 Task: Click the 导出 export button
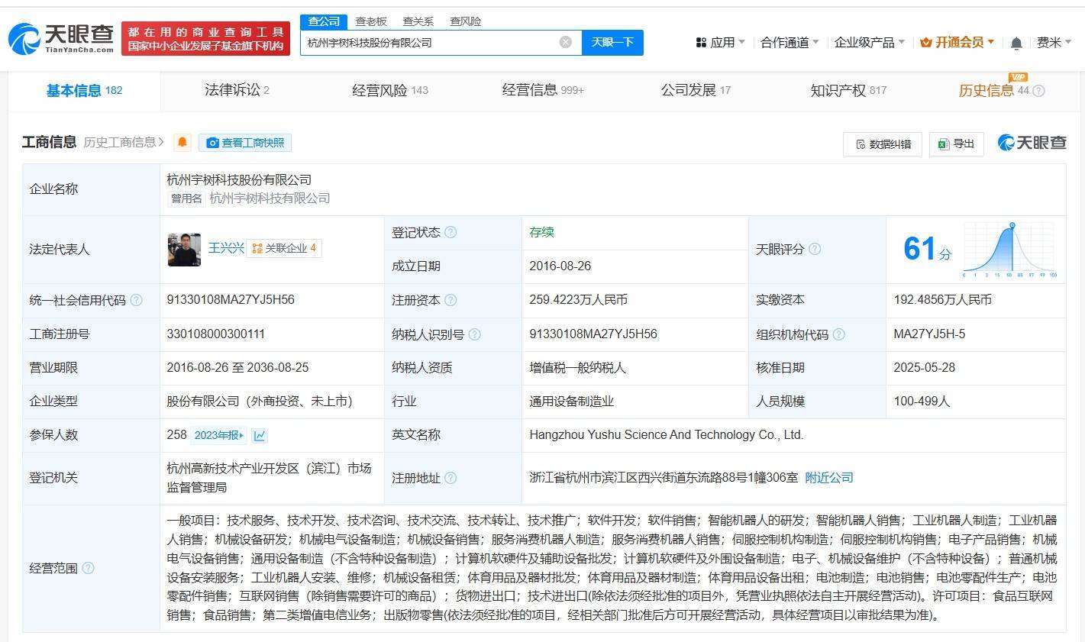coord(956,144)
